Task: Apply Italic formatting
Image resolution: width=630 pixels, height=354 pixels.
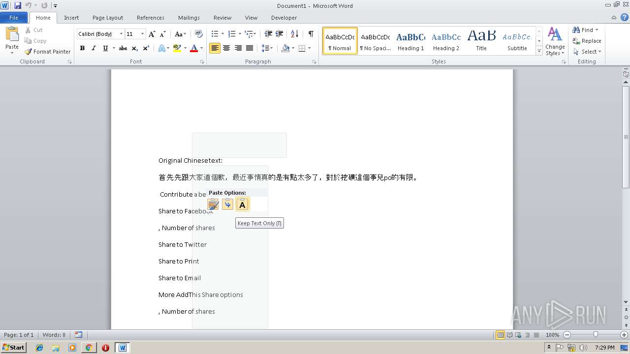Action: pyautogui.click(x=94, y=48)
